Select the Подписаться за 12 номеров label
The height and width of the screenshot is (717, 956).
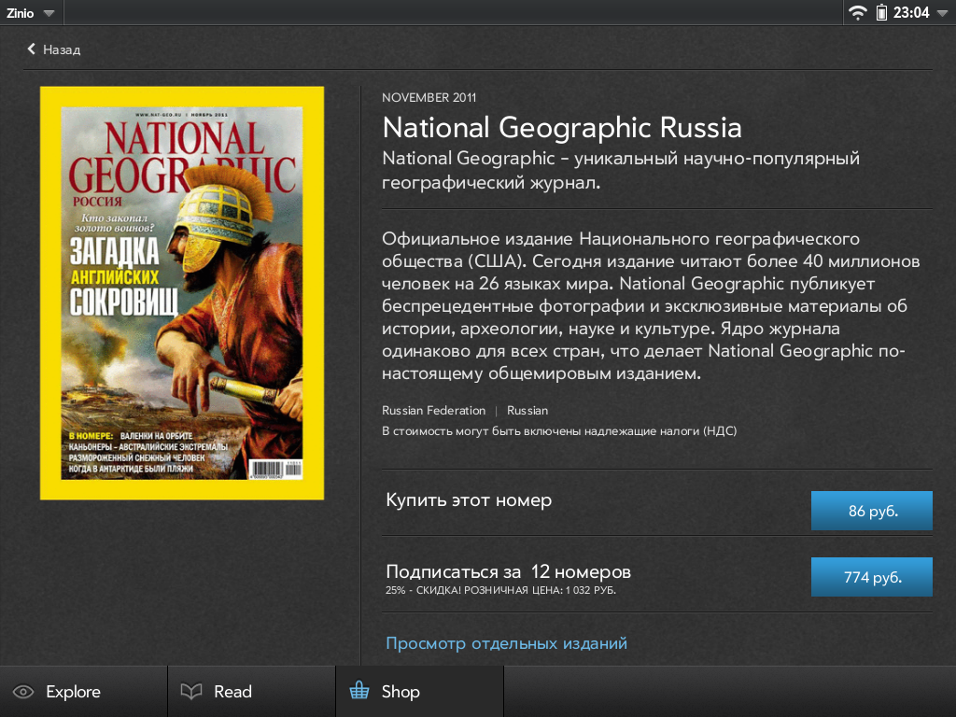click(x=509, y=571)
